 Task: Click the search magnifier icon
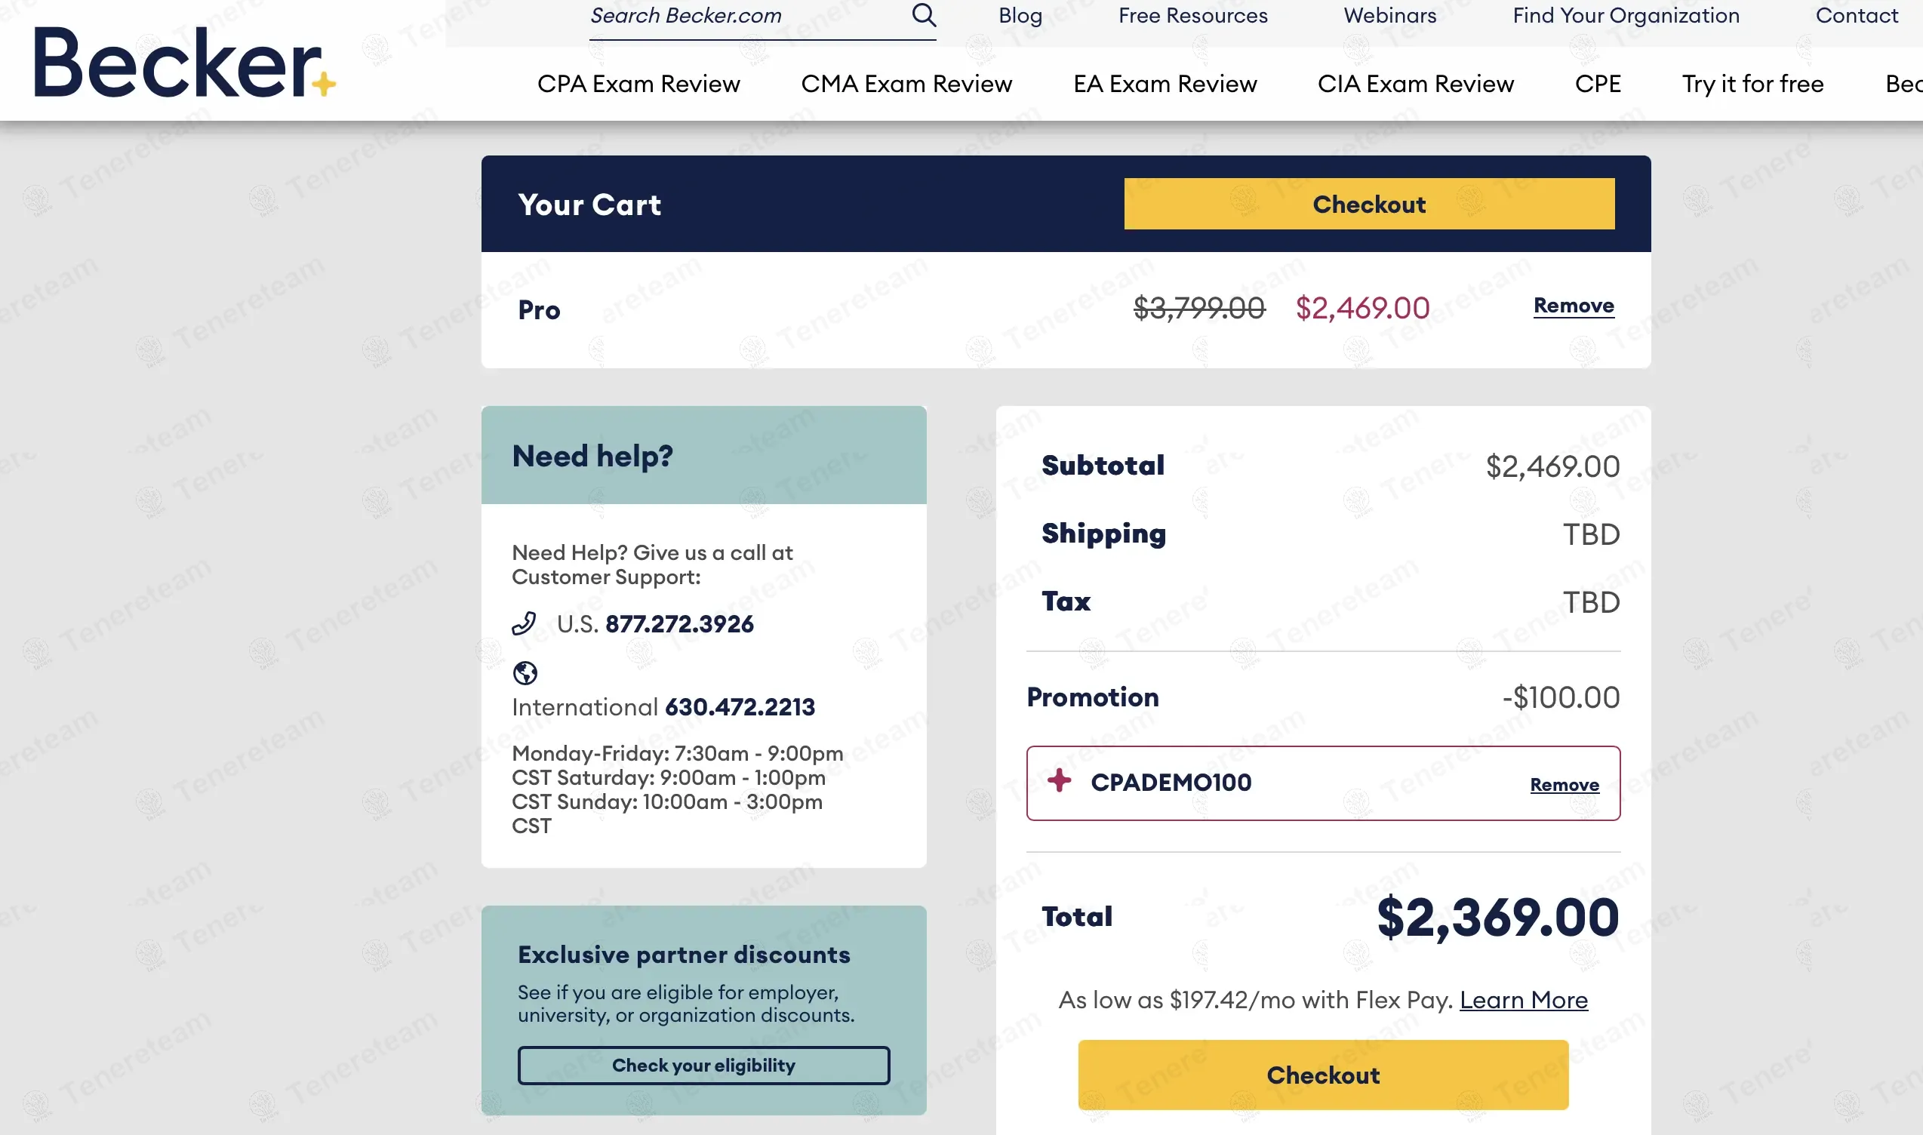coord(924,14)
